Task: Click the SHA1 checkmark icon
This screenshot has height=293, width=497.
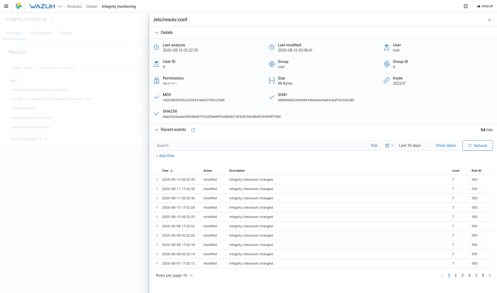Action: pyautogui.click(x=272, y=97)
